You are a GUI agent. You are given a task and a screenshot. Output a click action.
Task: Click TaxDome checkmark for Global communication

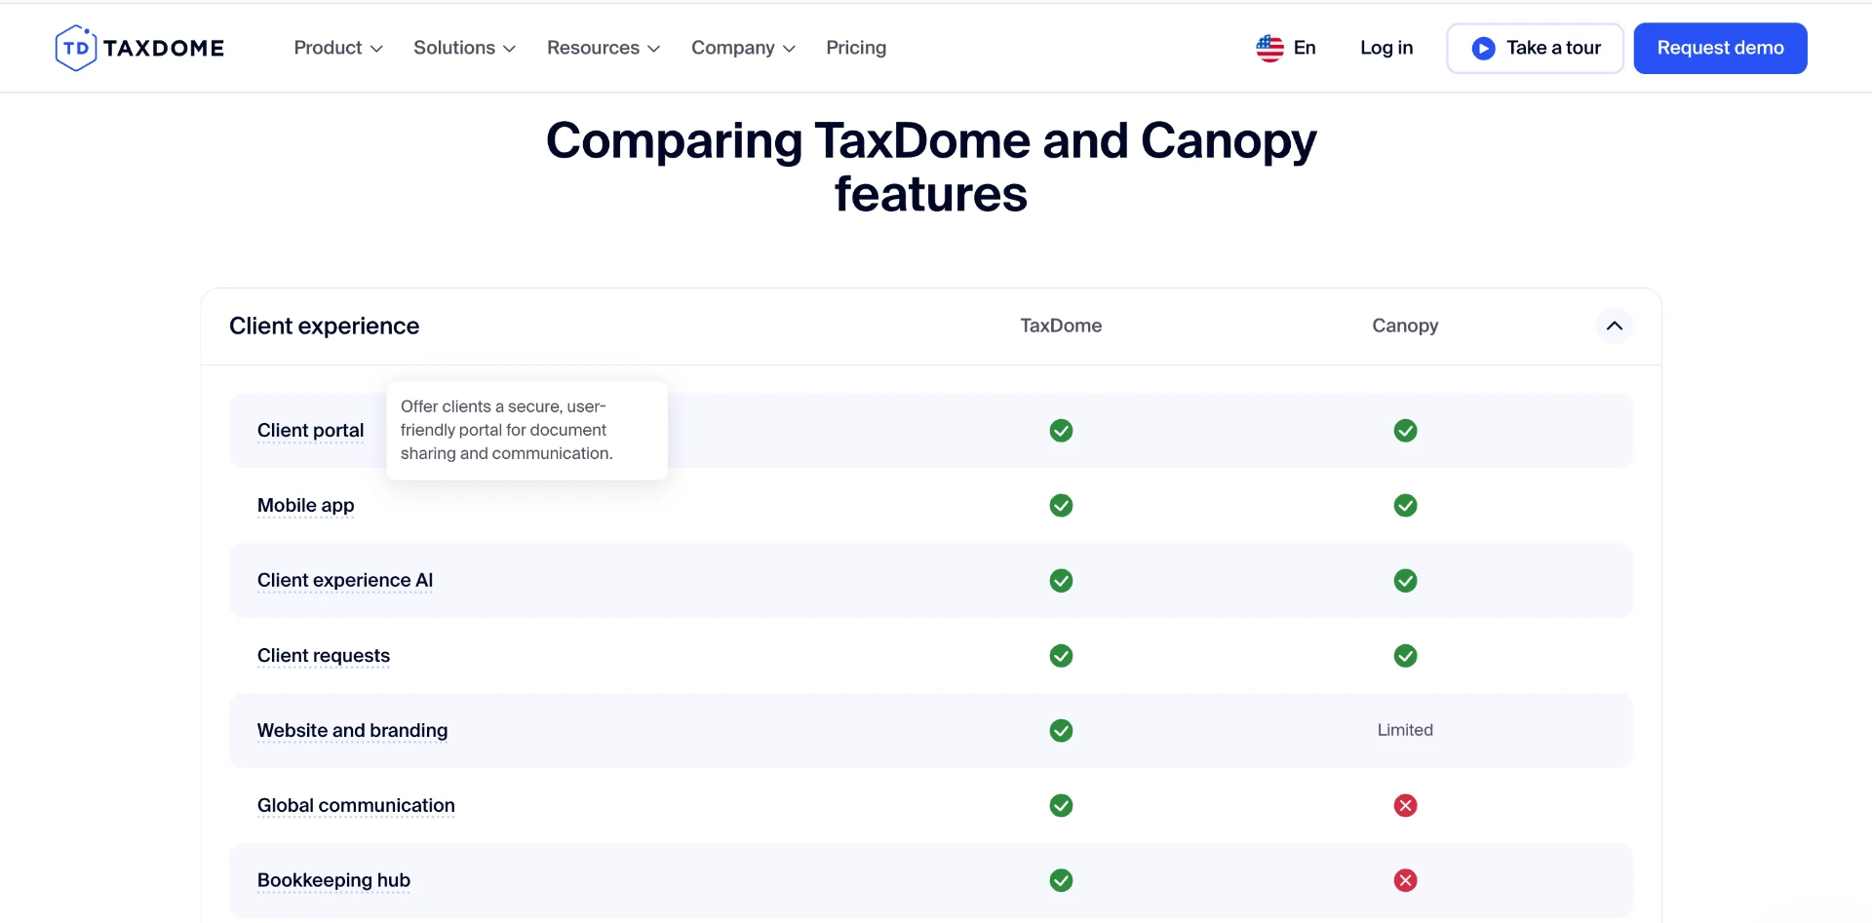1061,806
